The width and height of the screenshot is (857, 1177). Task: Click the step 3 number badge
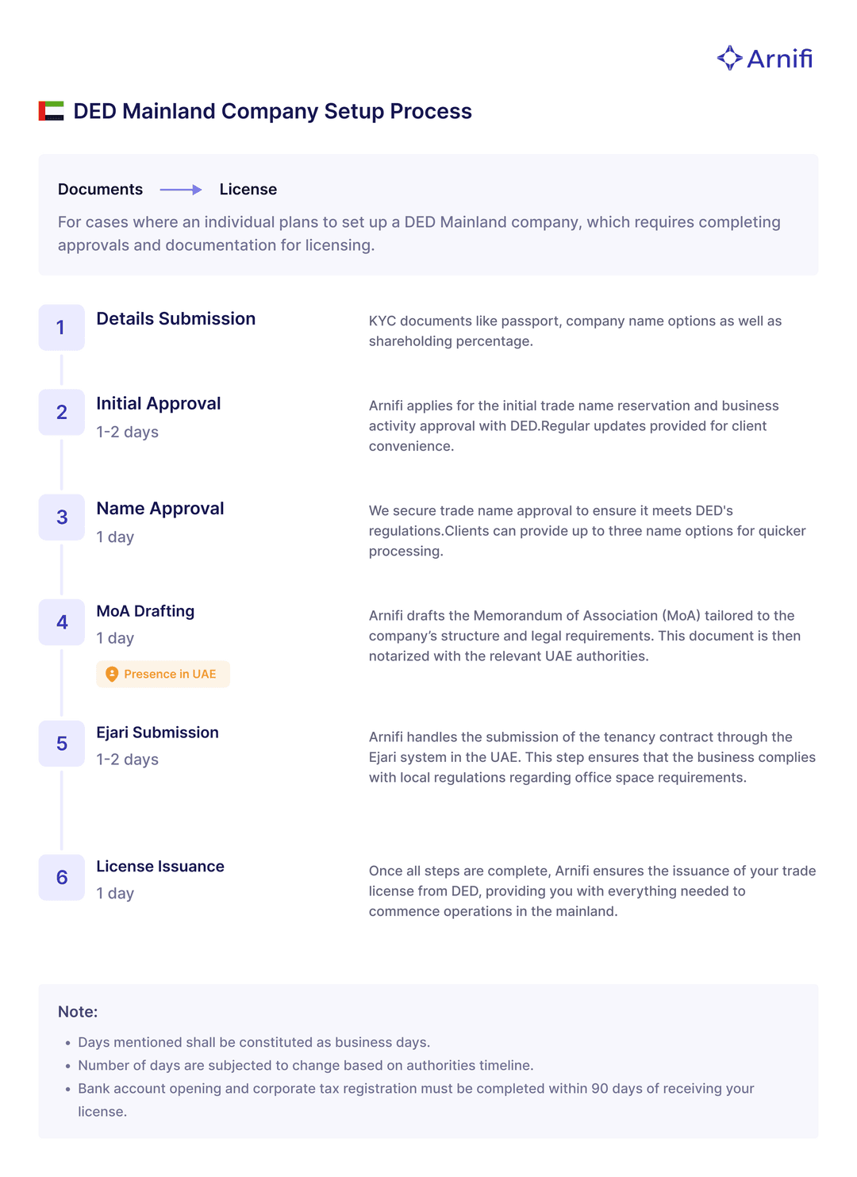click(62, 517)
